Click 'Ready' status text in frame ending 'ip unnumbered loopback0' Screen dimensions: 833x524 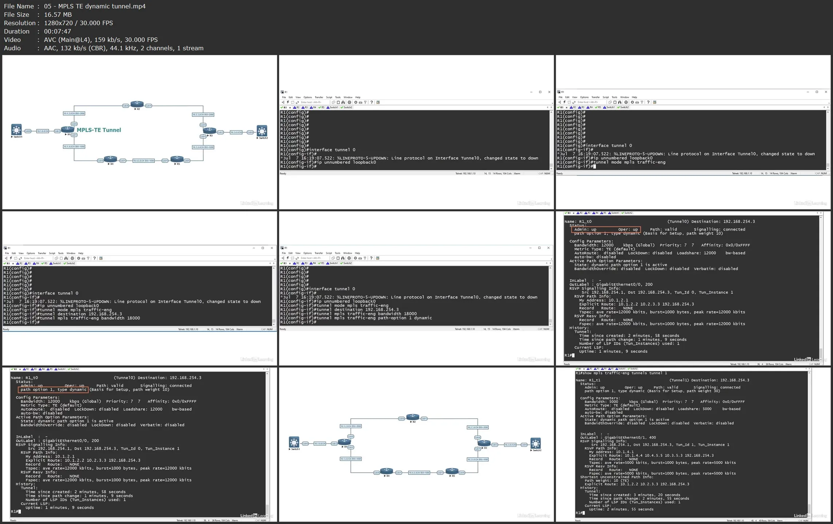click(283, 173)
